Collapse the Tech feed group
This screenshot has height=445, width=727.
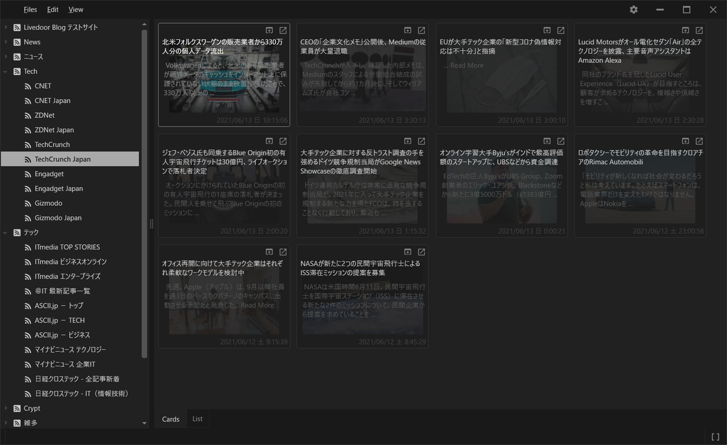(x=5, y=71)
